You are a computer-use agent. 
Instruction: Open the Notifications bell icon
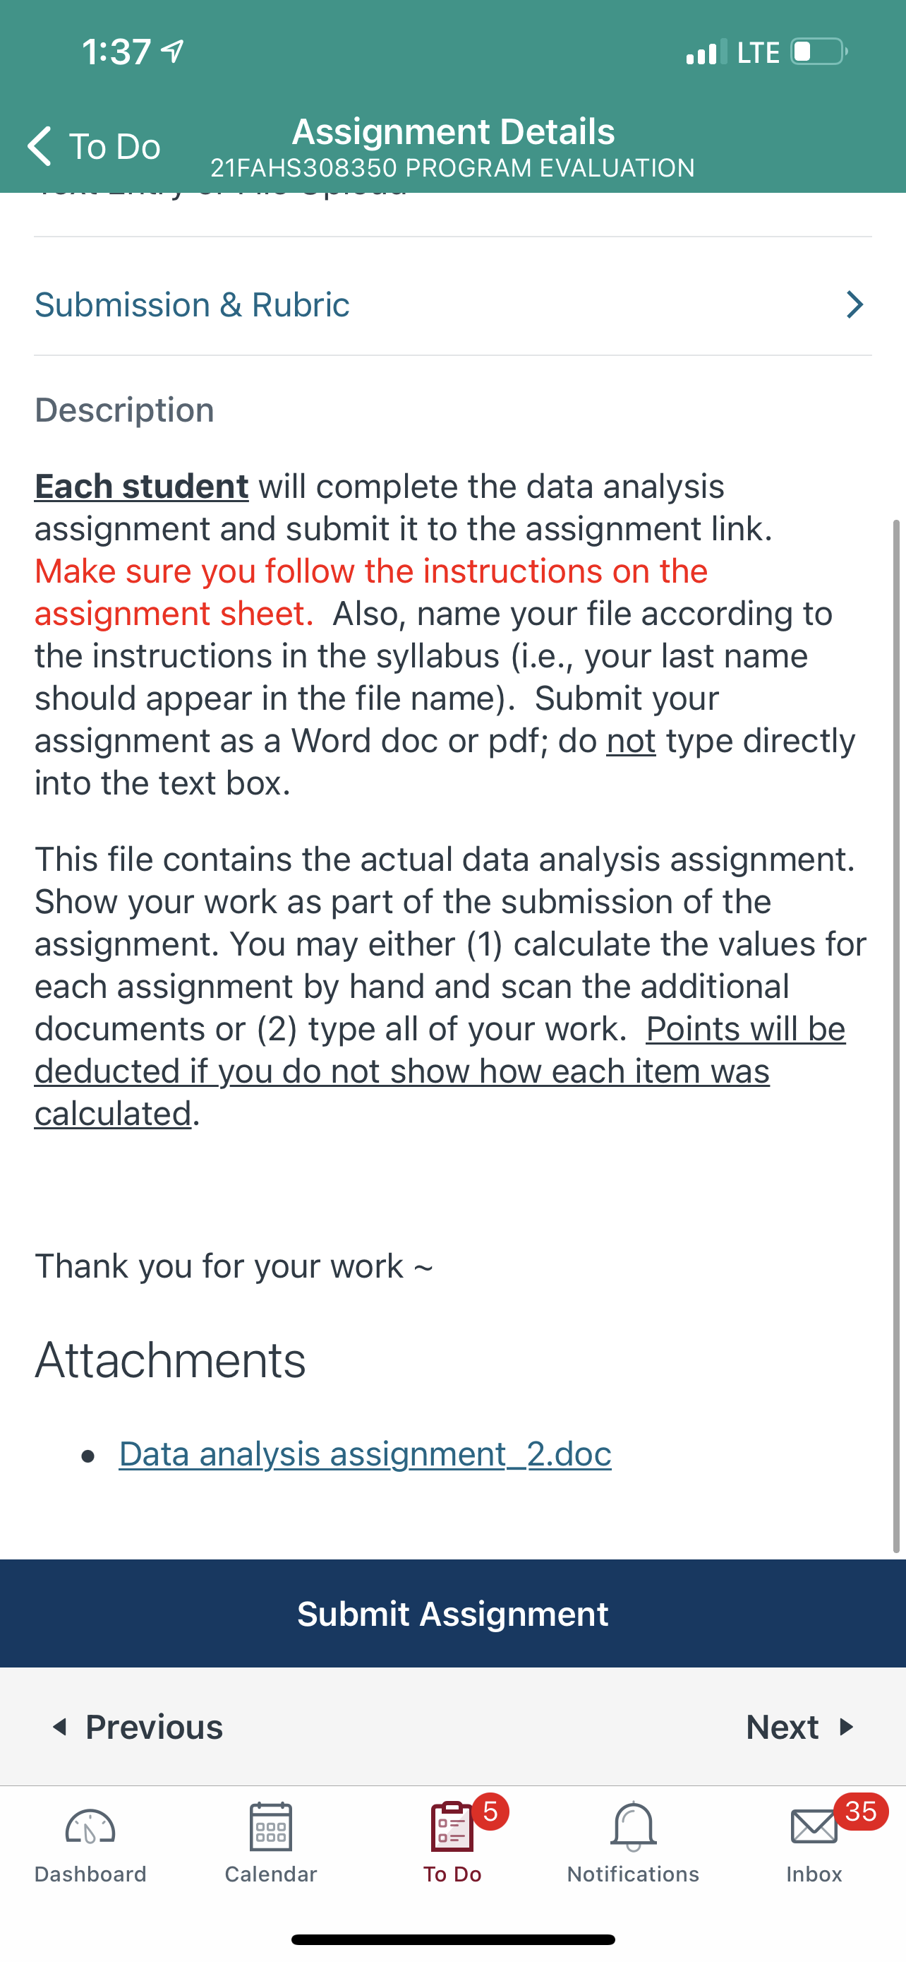(633, 1826)
